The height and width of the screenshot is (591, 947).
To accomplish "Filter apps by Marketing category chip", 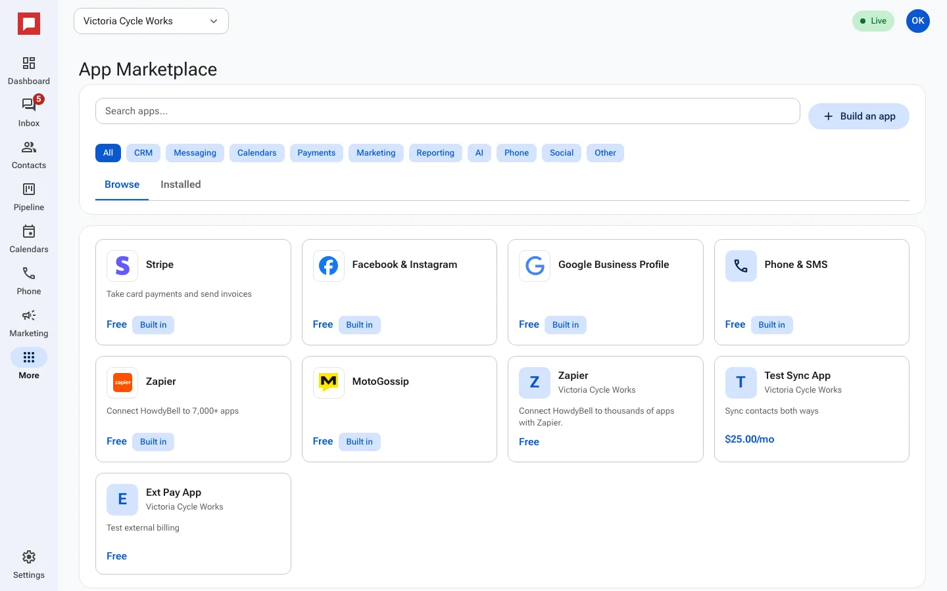I will click(x=376, y=153).
